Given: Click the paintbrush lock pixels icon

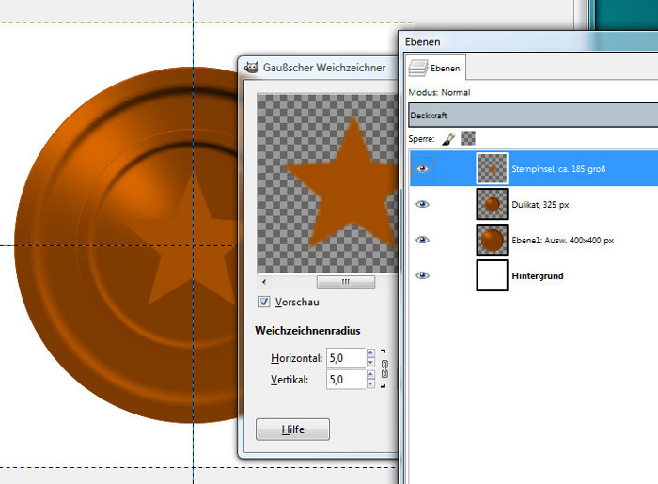Looking at the screenshot, I should (x=449, y=138).
